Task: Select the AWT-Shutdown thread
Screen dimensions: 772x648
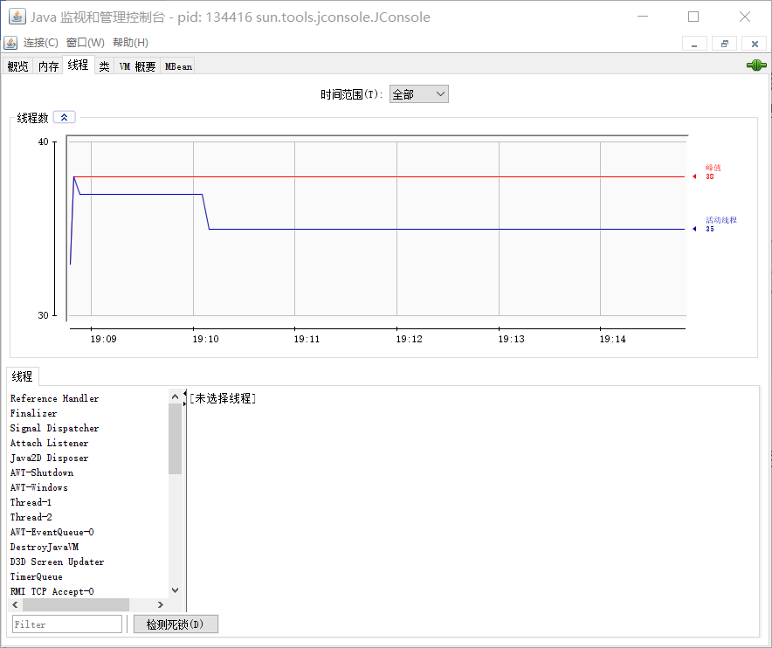Action: coord(42,472)
